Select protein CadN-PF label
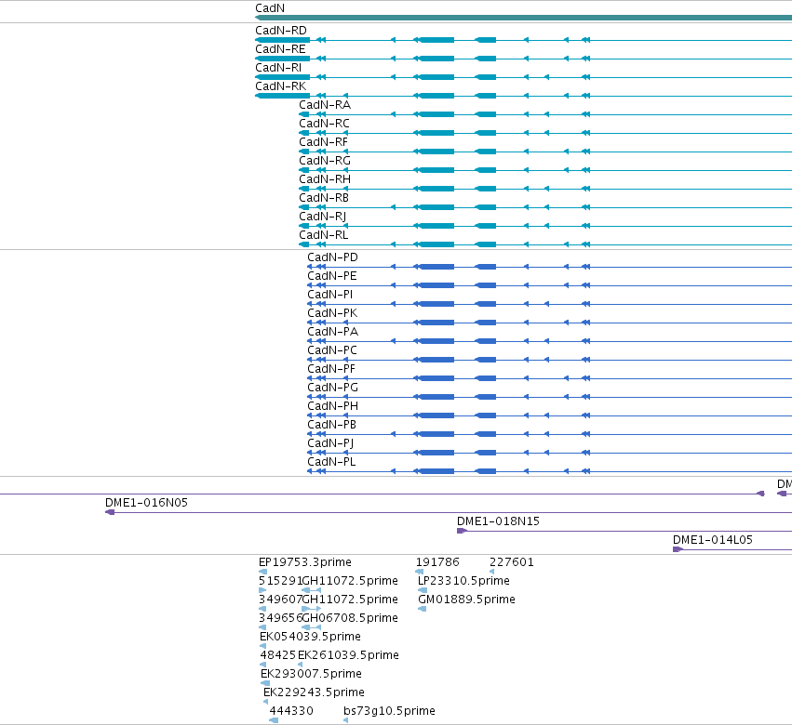Screen dimensions: 792x725 pyautogui.click(x=331, y=369)
